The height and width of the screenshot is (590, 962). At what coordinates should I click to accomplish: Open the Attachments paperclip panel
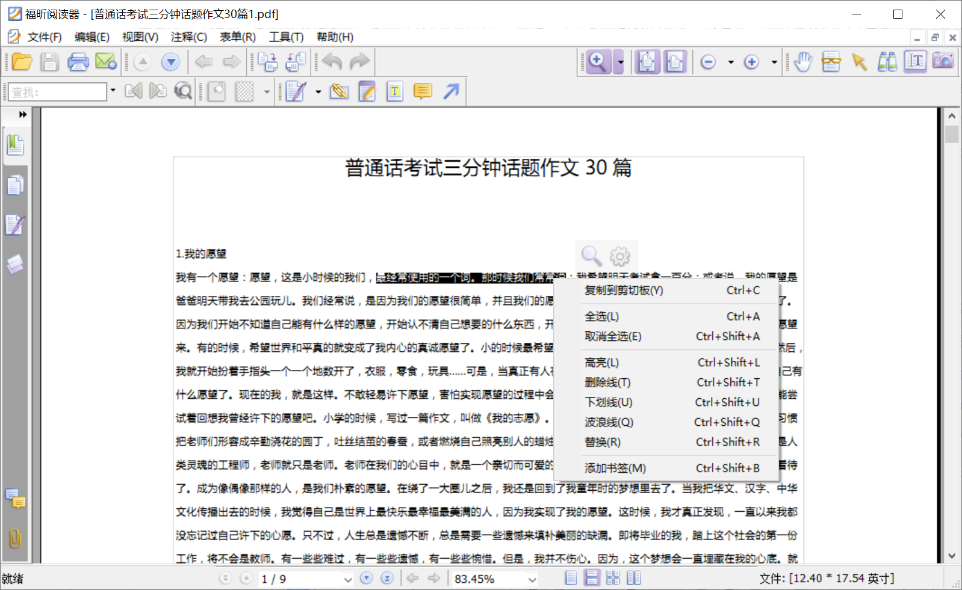(x=15, y=538)
